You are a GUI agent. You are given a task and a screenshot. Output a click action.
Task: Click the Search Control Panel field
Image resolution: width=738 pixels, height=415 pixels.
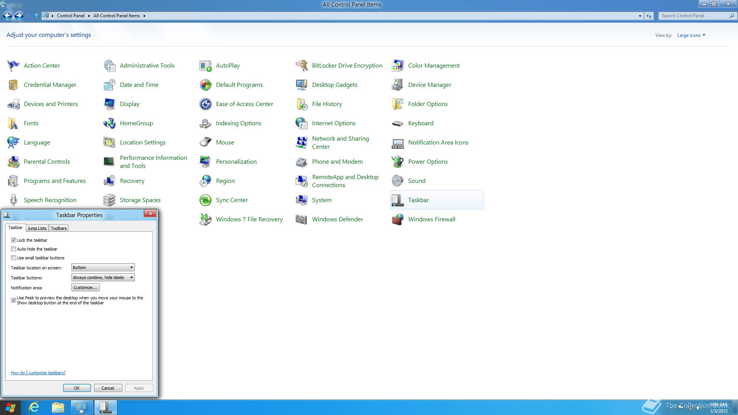click(697, 16)
